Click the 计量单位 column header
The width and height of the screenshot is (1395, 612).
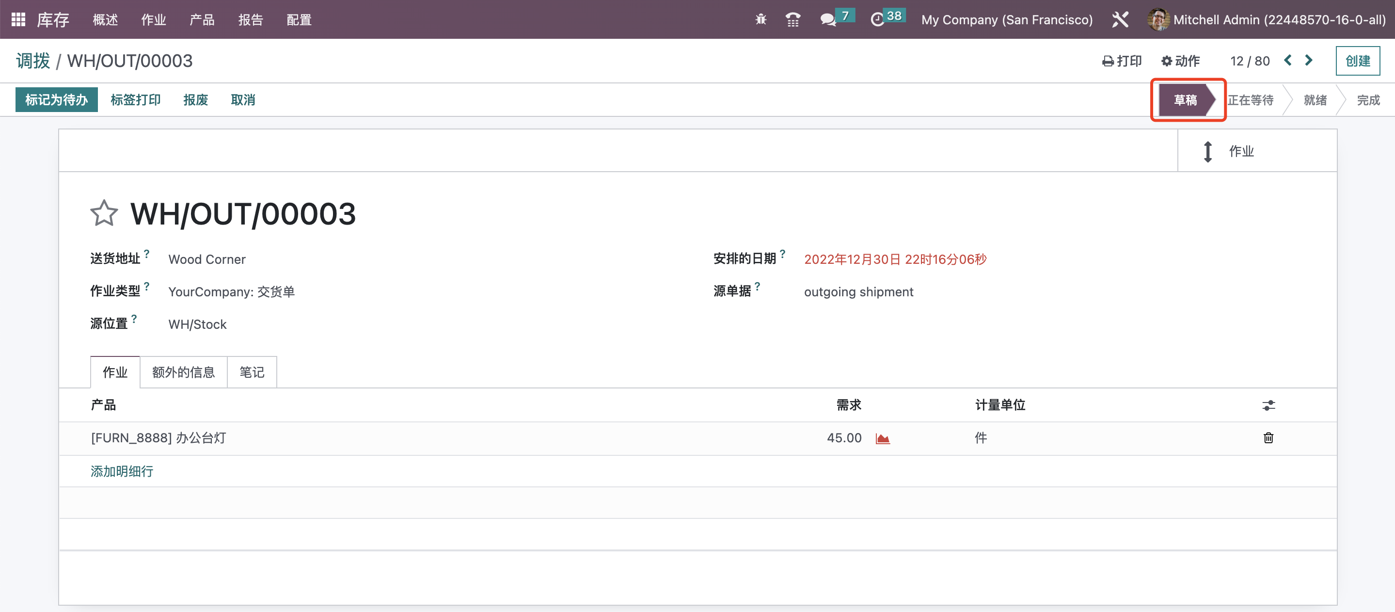coord(999,404)
